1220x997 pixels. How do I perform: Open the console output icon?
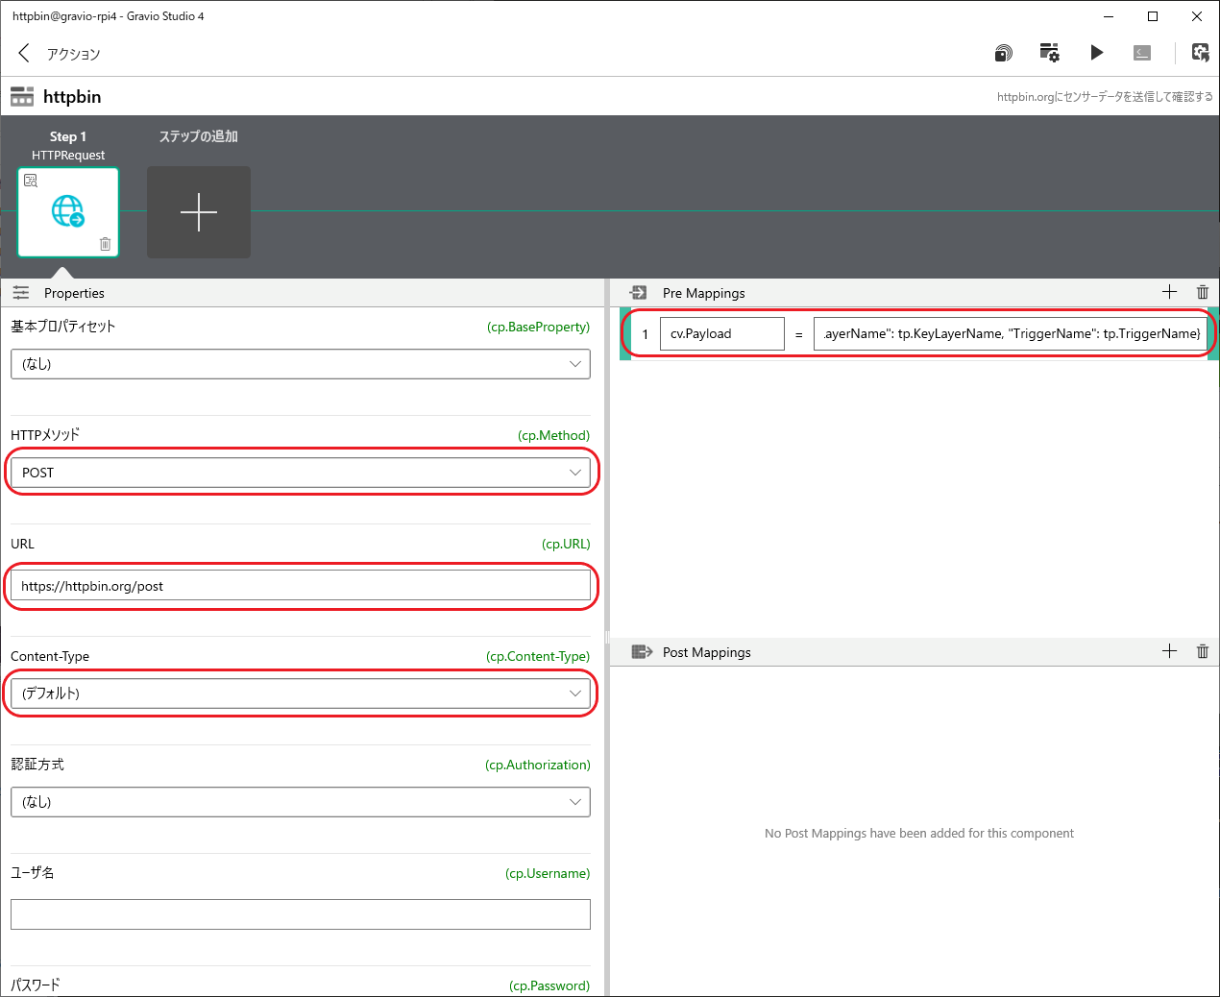[1142, 53]
